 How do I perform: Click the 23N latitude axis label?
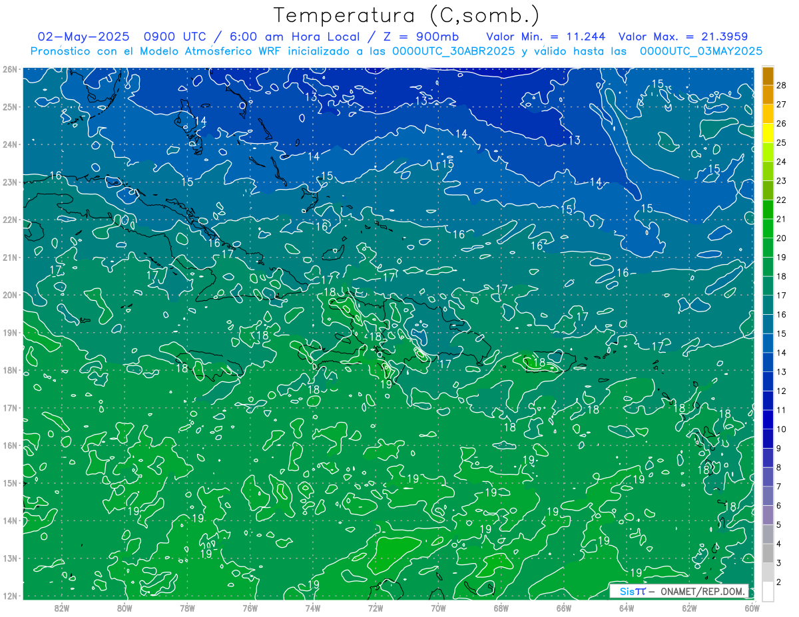pyautogui.click(x=9, y=182)
